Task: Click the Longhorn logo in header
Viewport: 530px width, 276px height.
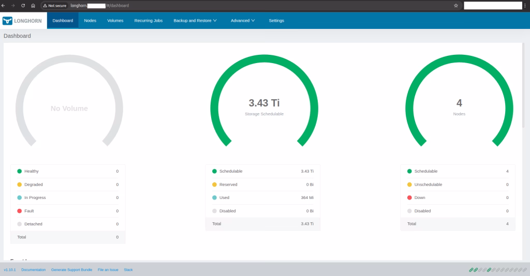Action: (22, 21)
